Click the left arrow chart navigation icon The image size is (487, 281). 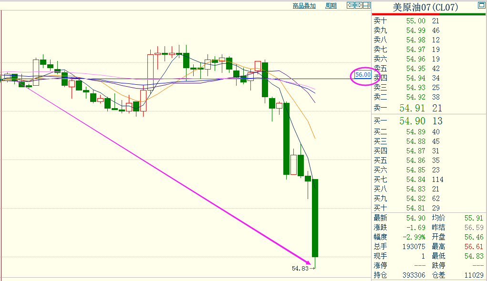pos(350,5)
